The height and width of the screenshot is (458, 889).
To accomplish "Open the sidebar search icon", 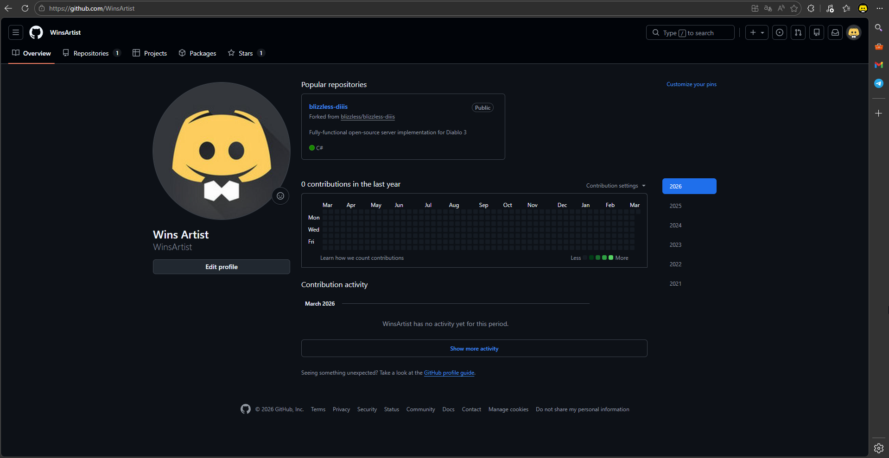I will 878,28.
